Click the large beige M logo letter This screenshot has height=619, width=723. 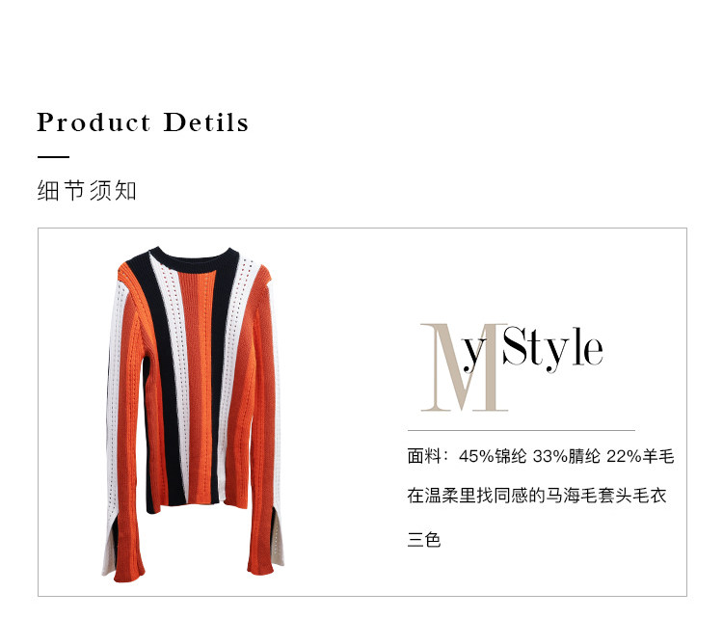464,366
